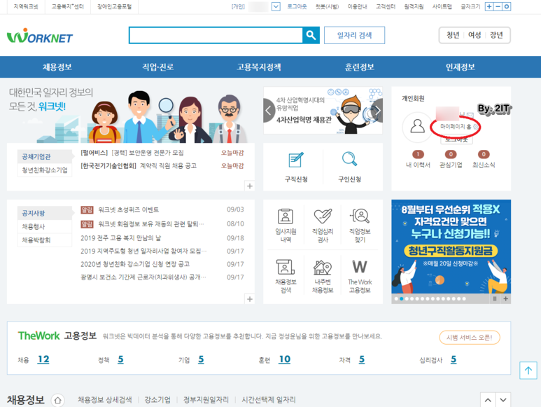Open the 인재정보 main menu
541x407 pixels.
tap(460, 67)
